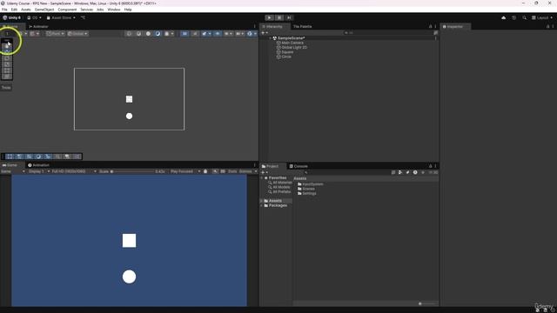The width and height of the screenshot is (557, 313).
Task: Click Stats in the Game view toolbar
Action: tap(232, 171)
